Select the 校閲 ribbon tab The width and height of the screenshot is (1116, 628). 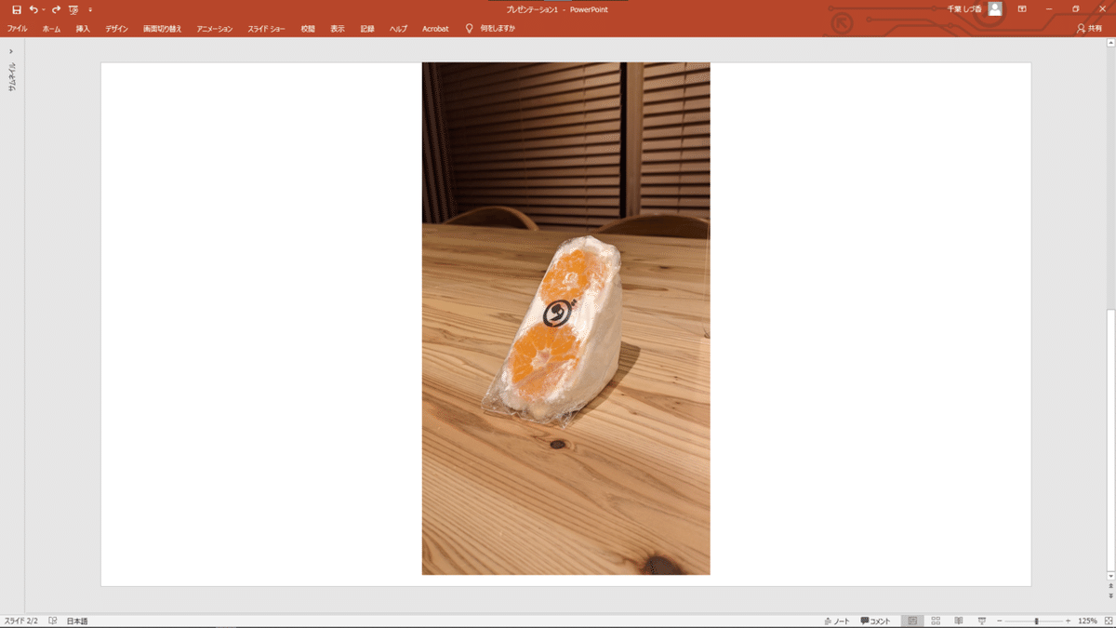308,29
